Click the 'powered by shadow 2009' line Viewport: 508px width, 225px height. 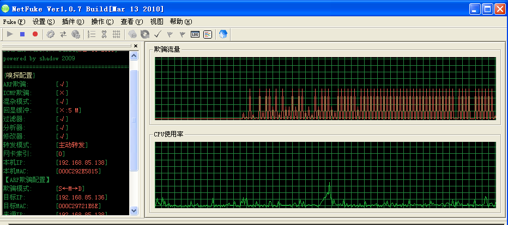39,59
